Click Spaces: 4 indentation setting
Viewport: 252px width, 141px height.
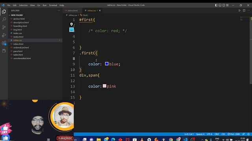point(200,134)
